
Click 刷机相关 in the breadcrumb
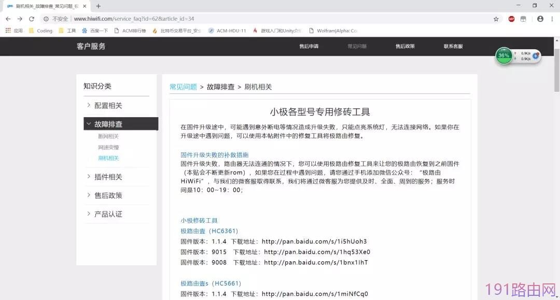point(258,87)
